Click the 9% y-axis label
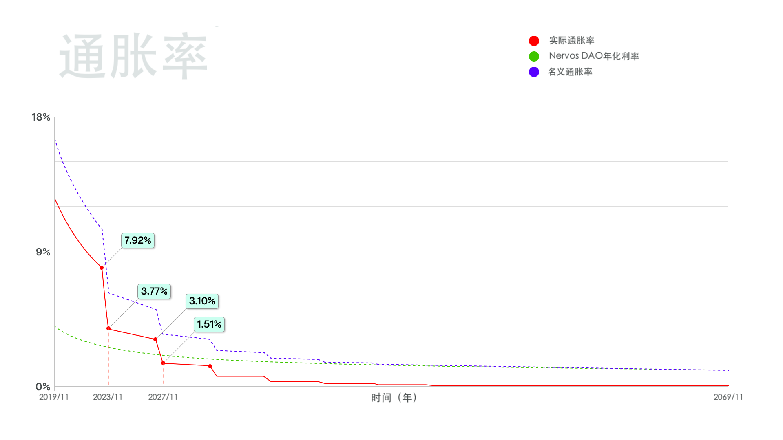This screenshot has width=783, height=440. coord(43,252)
